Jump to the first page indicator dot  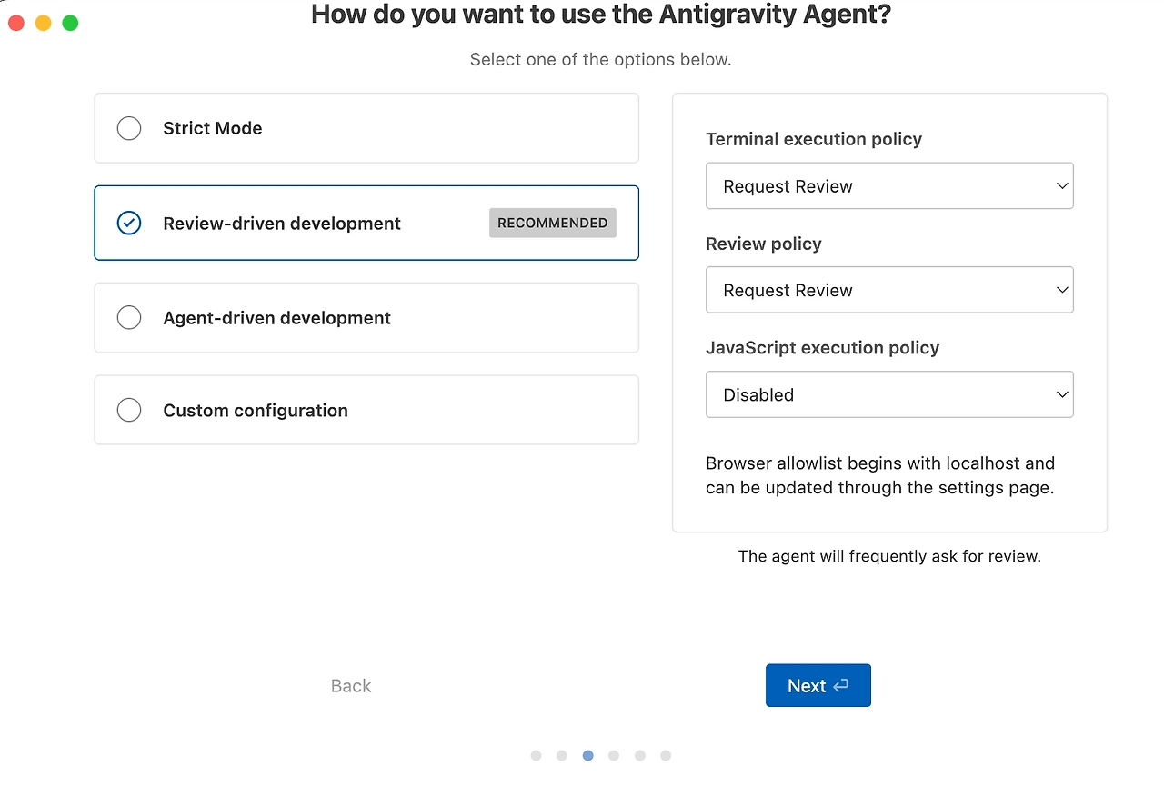pyautogui.click(x=536, y=755)
